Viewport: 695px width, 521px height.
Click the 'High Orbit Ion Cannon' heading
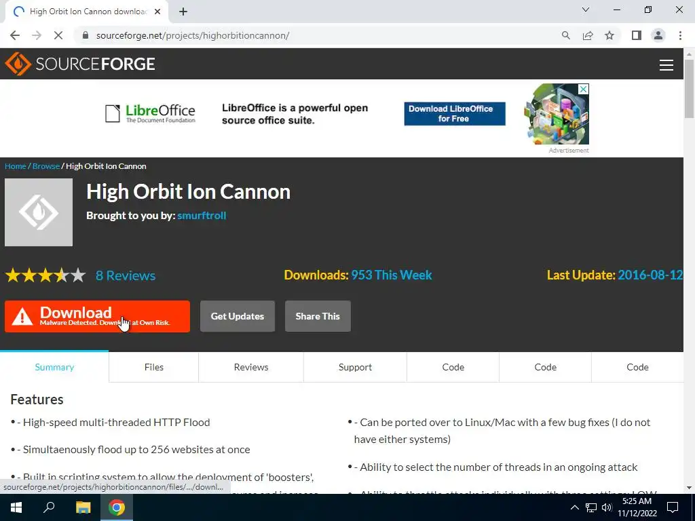pos(189,192)
